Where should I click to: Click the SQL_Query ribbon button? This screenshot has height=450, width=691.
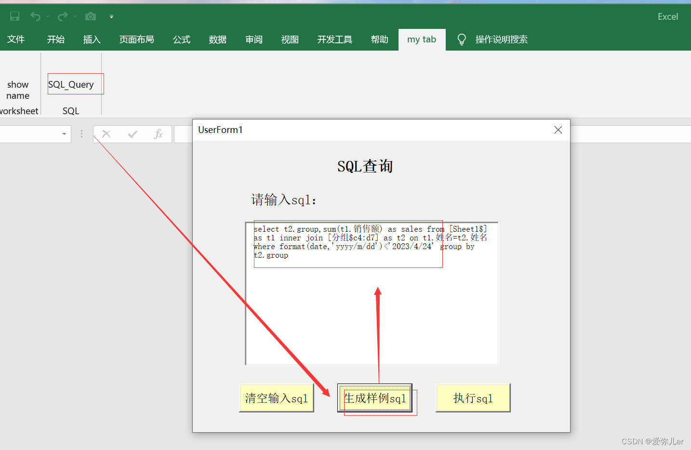click(x=71, y=84)
